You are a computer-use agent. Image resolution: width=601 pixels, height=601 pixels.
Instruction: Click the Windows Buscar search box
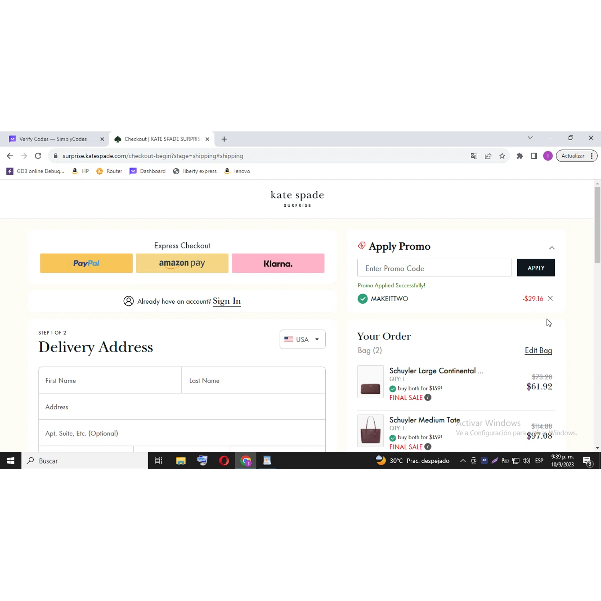pos(85,461)
